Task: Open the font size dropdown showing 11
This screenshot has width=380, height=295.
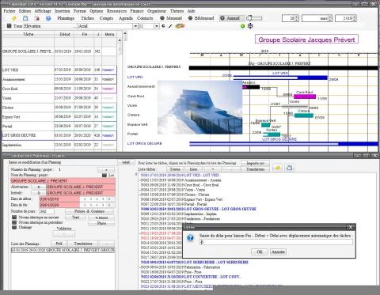Action: pyautogui.click(x=157, y=26)
